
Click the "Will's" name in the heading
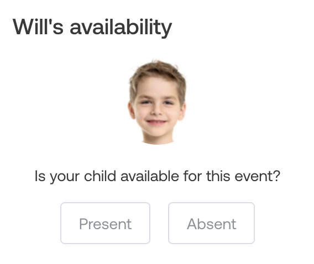pos(38,27)
